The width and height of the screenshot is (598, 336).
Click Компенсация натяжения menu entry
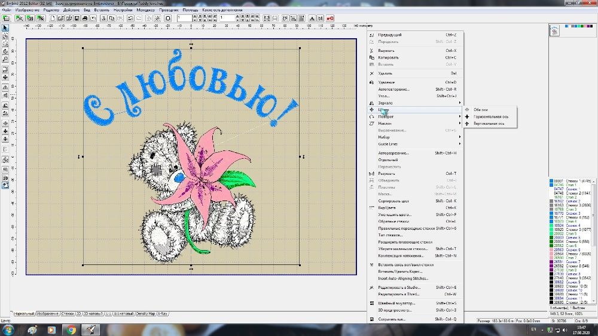click(415, 255)
